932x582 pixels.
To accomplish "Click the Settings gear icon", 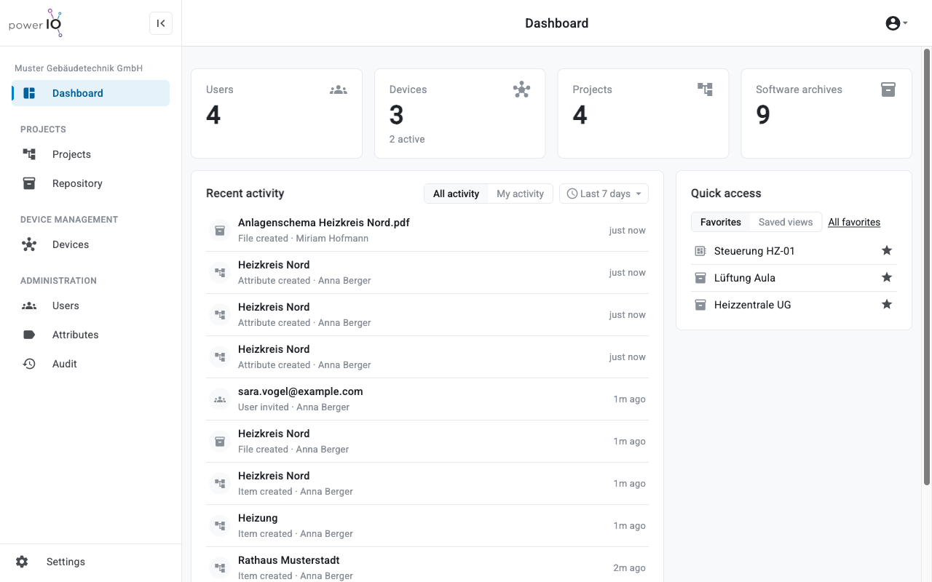I will click(x=22, y=562).
